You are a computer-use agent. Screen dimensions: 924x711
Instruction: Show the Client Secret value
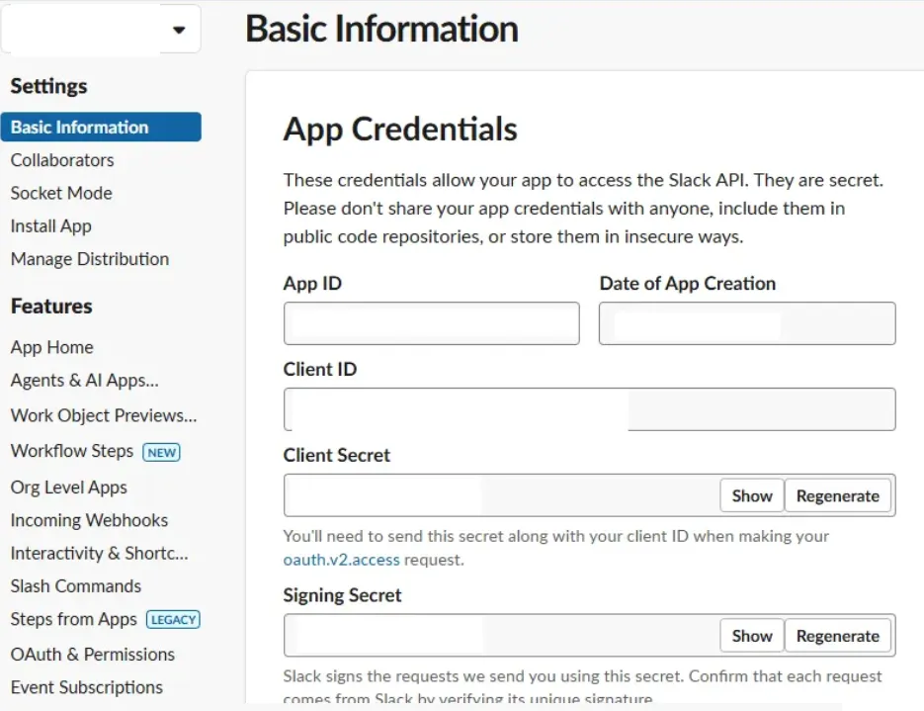752,495
